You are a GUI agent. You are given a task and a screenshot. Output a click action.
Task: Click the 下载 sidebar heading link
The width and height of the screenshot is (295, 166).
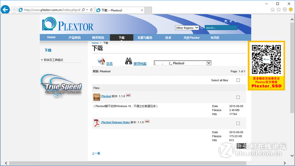(48, 50)
